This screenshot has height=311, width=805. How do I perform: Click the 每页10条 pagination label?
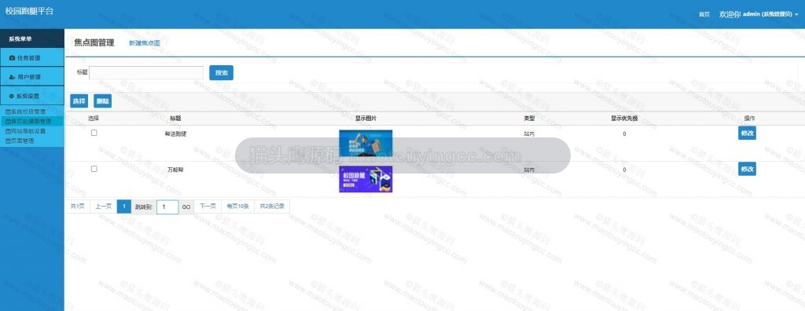click(237, 207)
